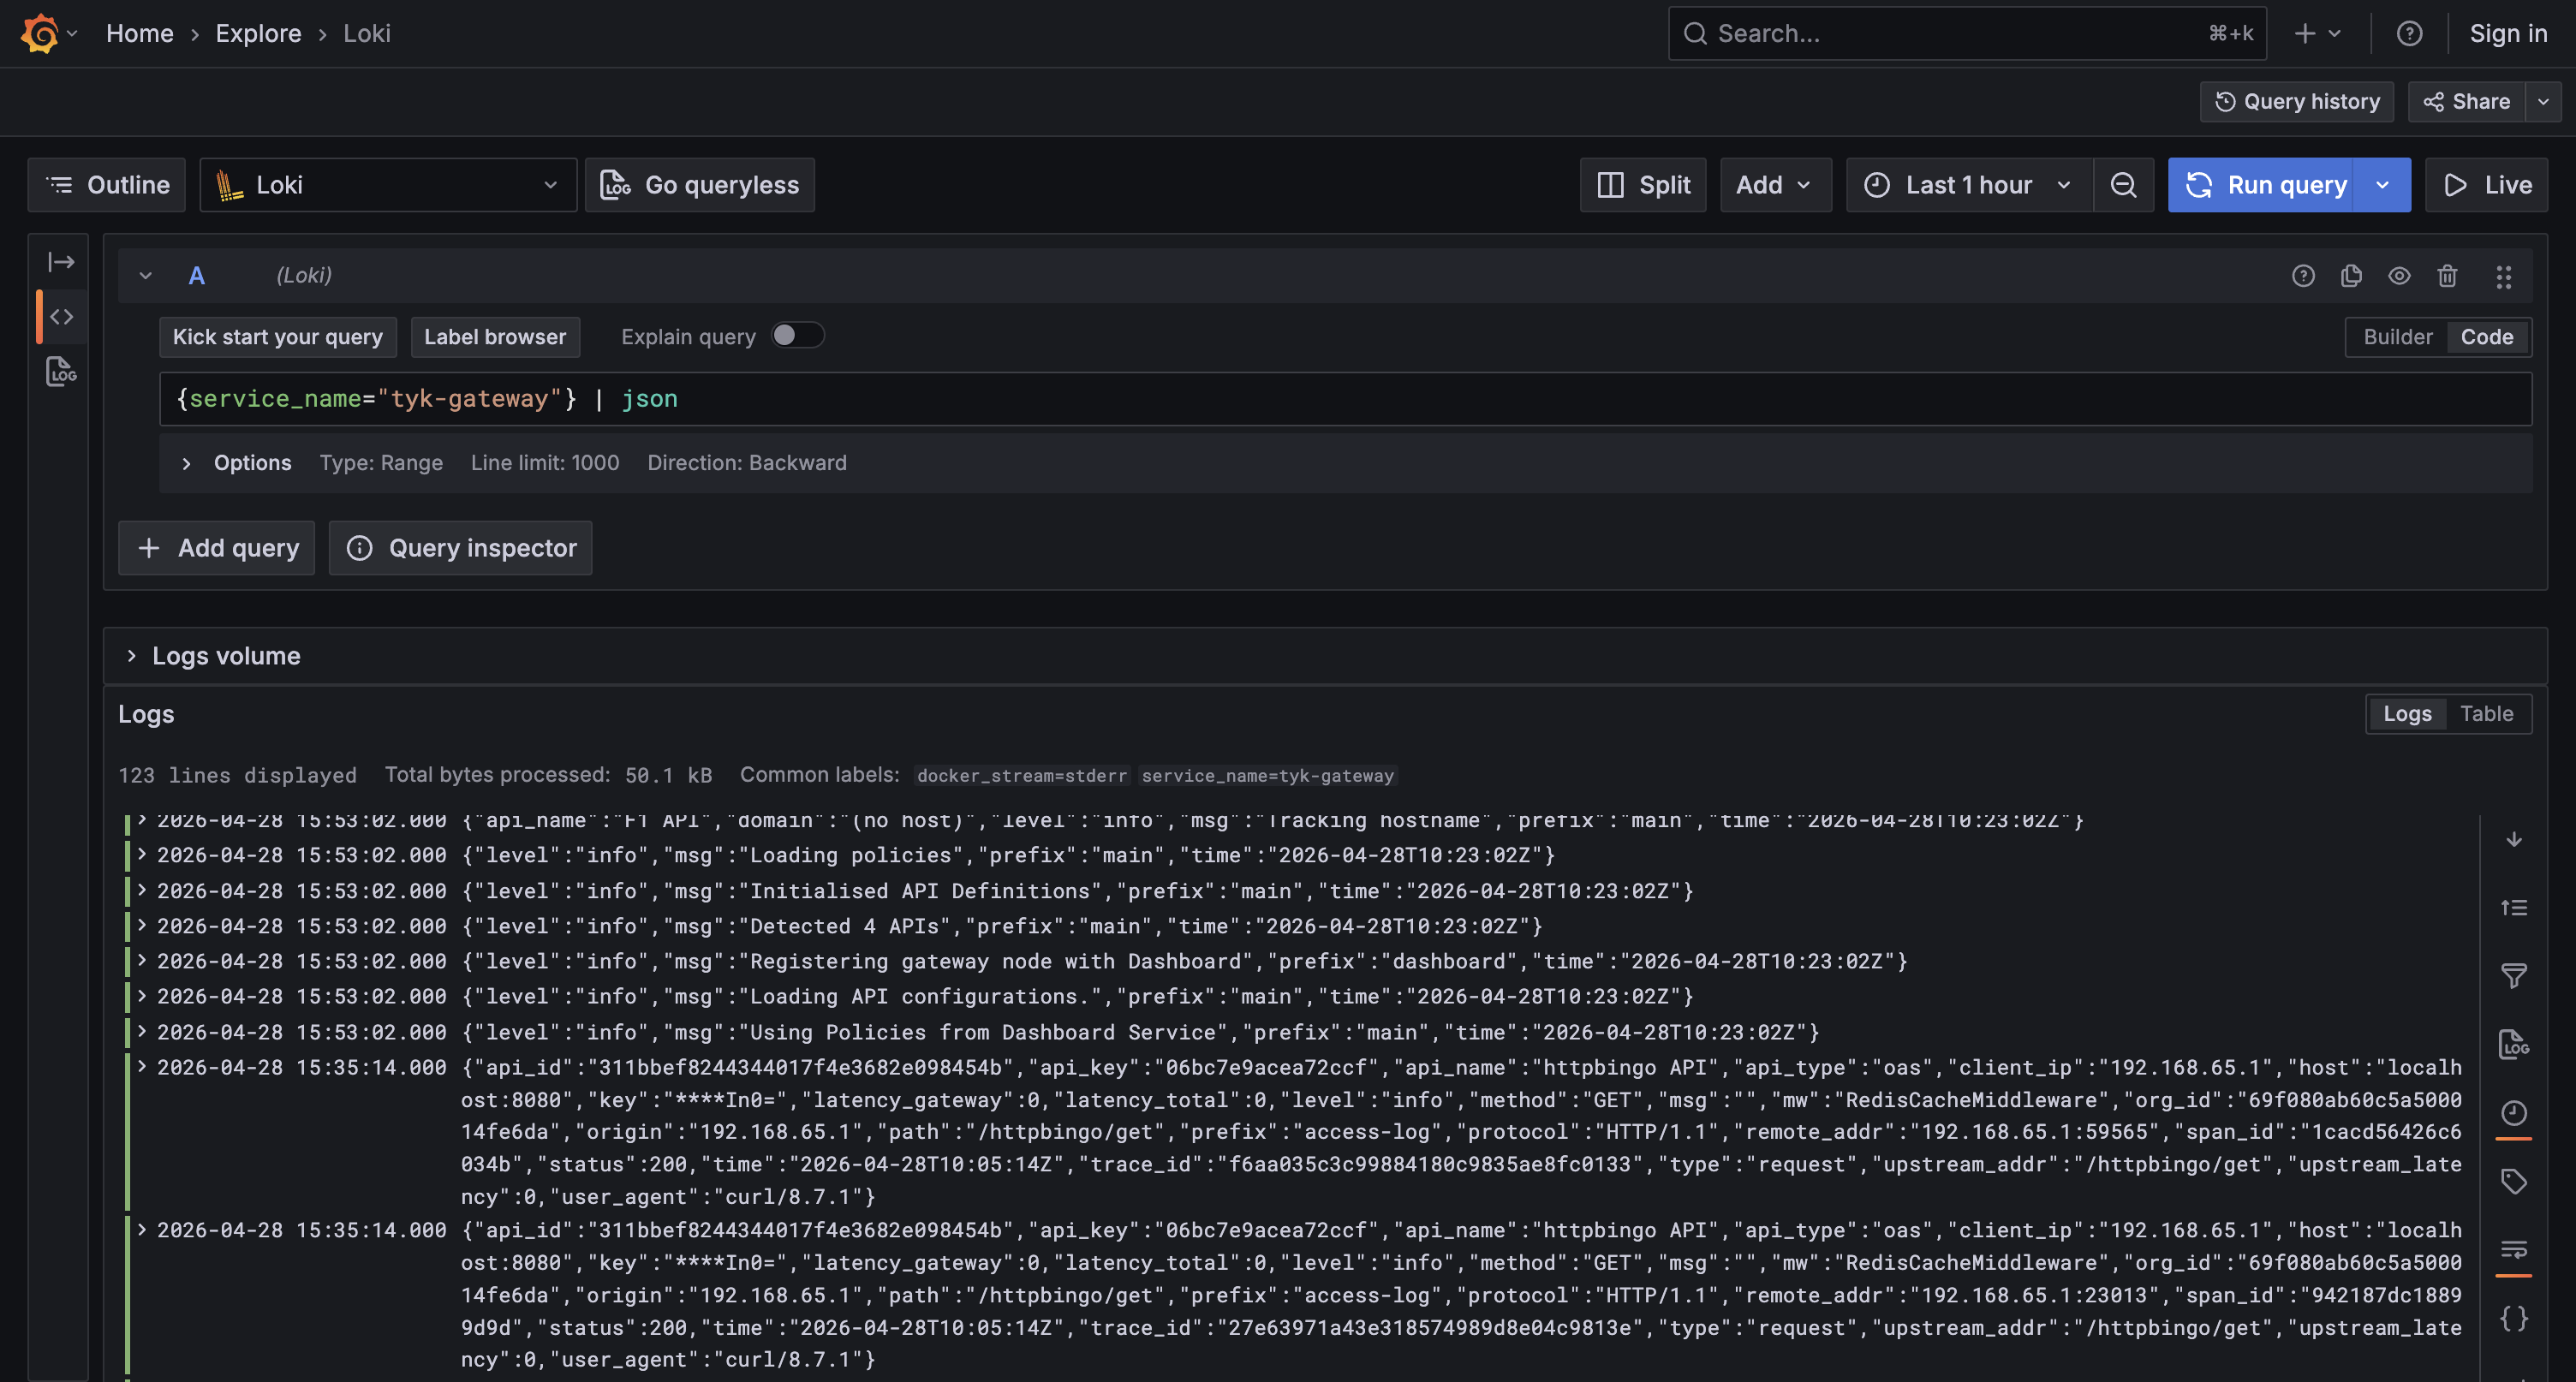The height and width of the screenshot is (1382, 2576).
Task: Collapse the side pane with the arrow icon
Action: (61, 262)
